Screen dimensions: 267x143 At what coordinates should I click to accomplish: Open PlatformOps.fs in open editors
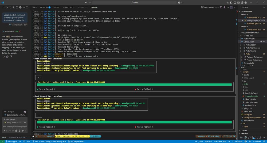(x=253, y=24)
